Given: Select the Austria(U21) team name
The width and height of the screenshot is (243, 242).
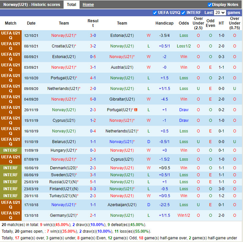Looking at the screenshot, I should tap(122, 67).
